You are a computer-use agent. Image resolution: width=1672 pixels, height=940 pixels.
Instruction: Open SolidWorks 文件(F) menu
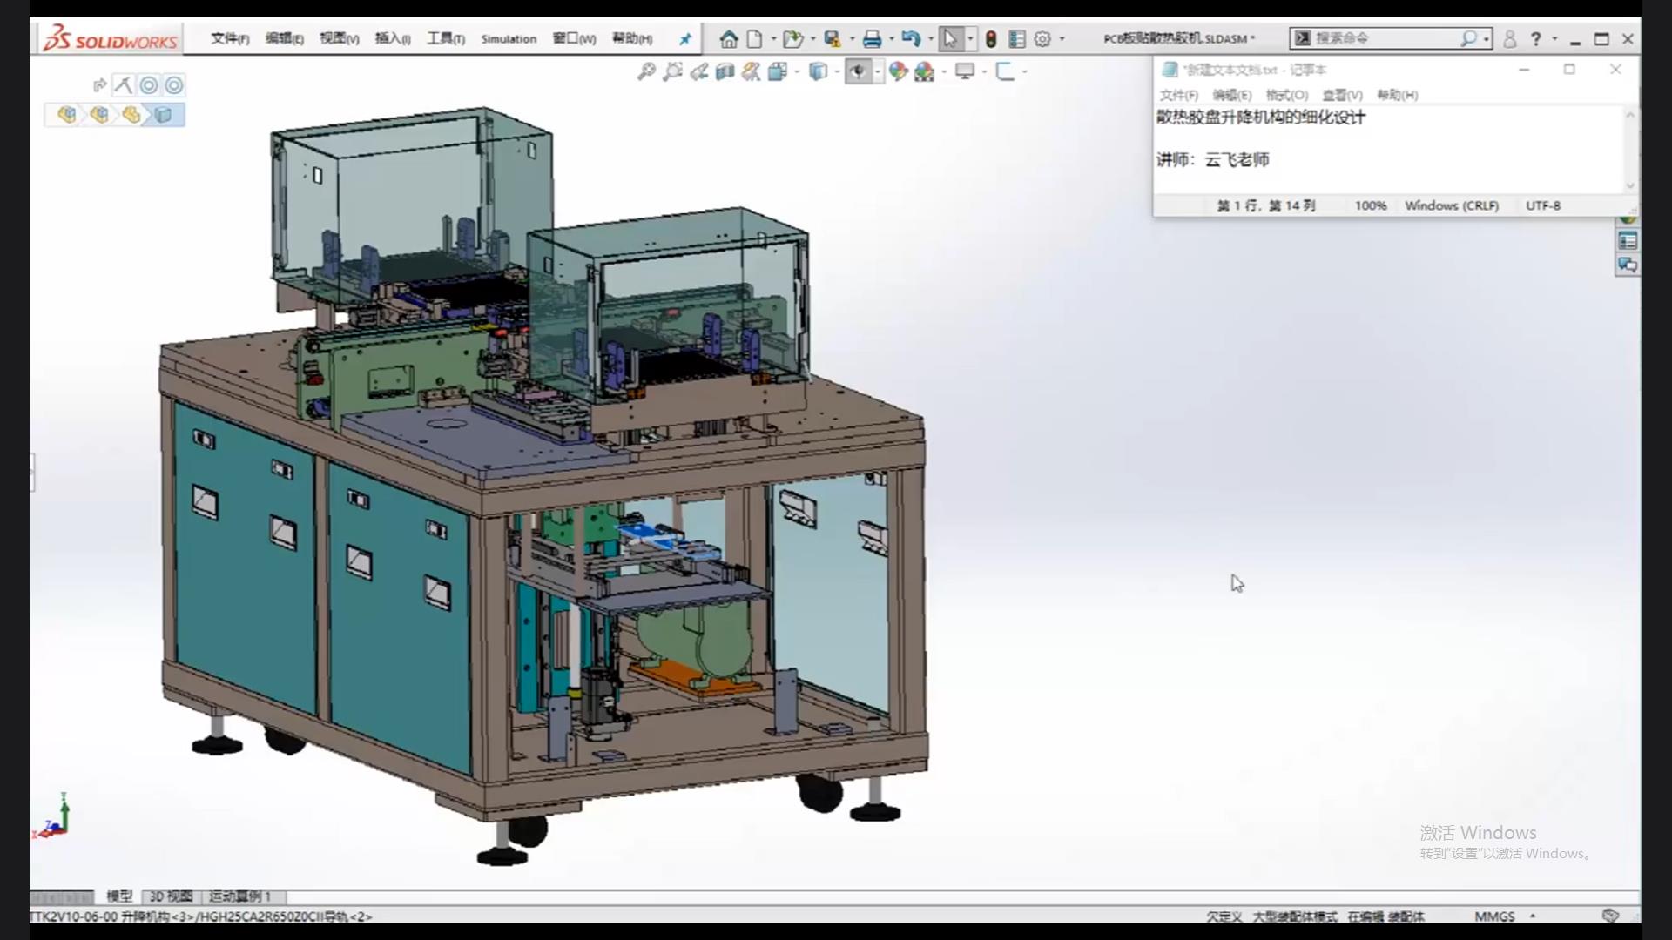[x=230, y=39]
